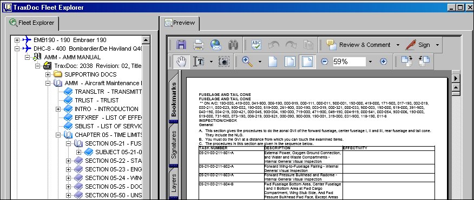Click the SUPPORTING DOCS folder icon
The width and height of the screenshot is (474, 200).
pos(58,74)
